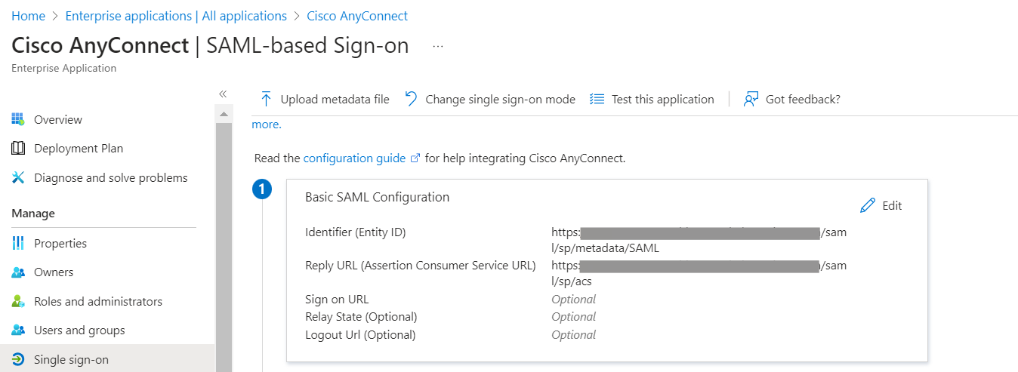Click the Properties bars icon
1018x372 pixels.
point(18,243)
